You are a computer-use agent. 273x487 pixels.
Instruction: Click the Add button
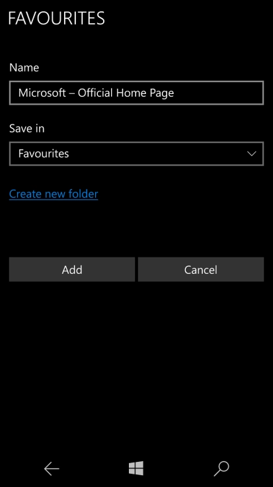pyautogui.click(x=72, y=269)
